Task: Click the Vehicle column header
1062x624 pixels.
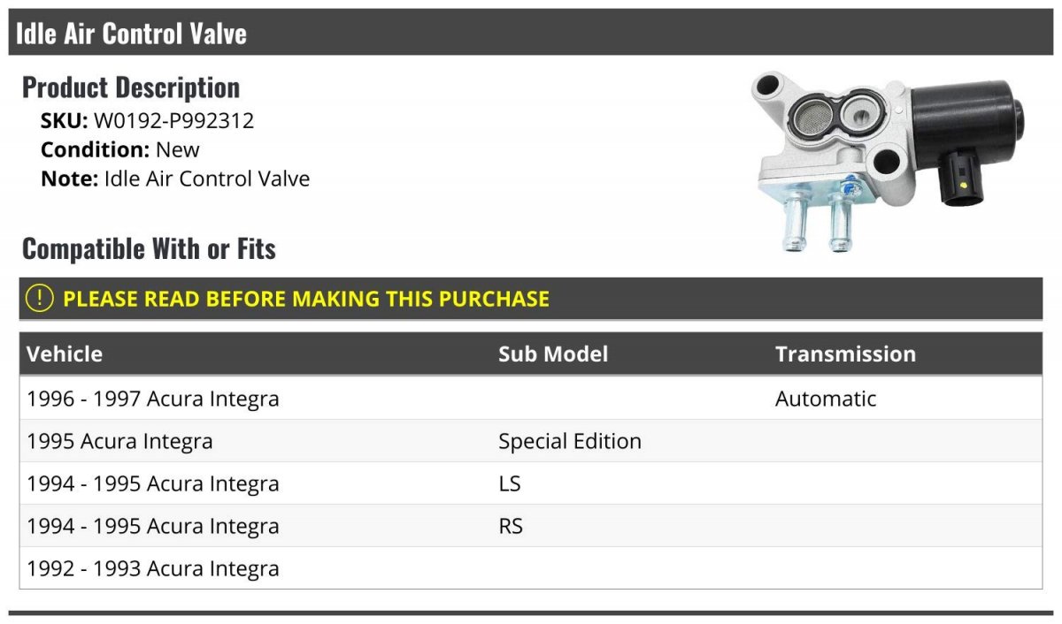Action: [65, 354]
